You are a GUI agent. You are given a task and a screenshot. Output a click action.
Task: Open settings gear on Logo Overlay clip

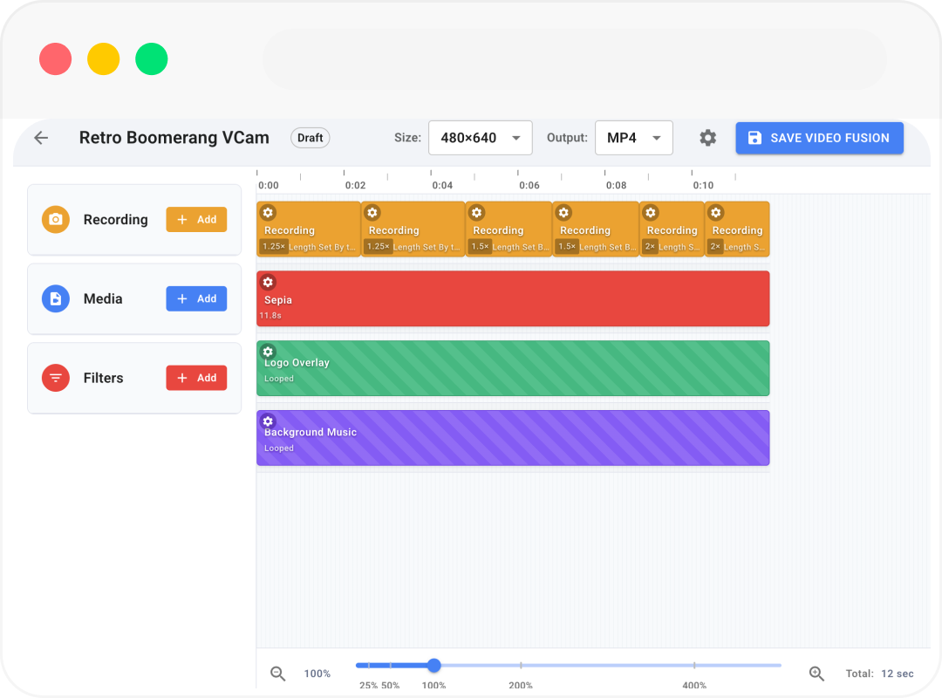click(x=268, y=352)
